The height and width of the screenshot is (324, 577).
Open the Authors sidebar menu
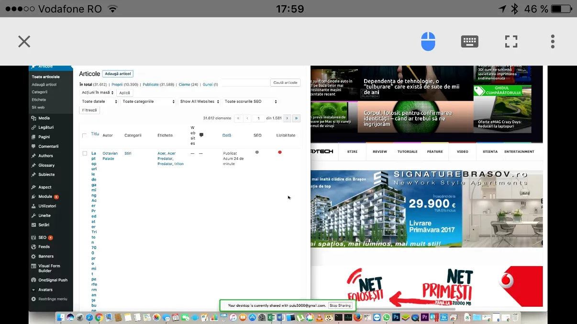tap(46, 156)
